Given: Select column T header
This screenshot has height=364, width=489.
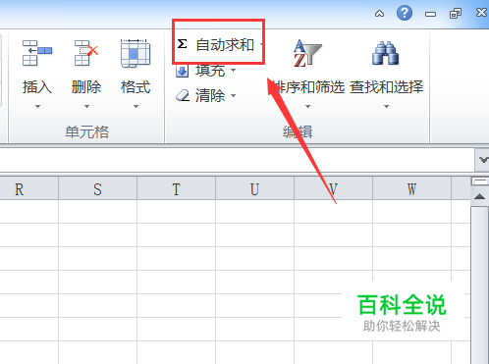Looking at the screenshot, I should 176,188.
